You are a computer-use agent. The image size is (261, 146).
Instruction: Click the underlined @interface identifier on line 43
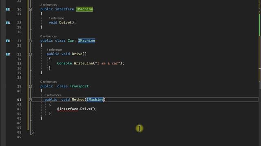point(68,109)
